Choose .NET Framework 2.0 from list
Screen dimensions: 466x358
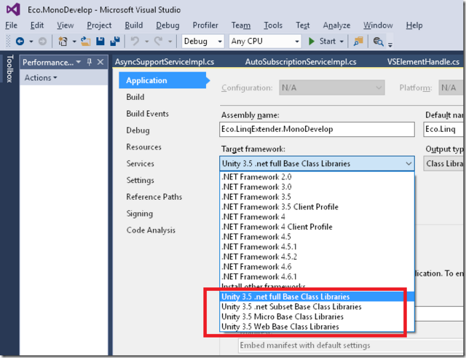pyautogui.click(x=317, y=177)
